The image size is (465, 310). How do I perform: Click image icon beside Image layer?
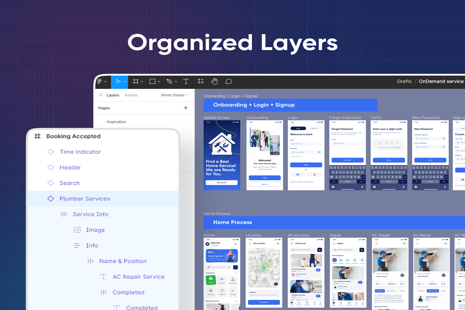point(77,230)
